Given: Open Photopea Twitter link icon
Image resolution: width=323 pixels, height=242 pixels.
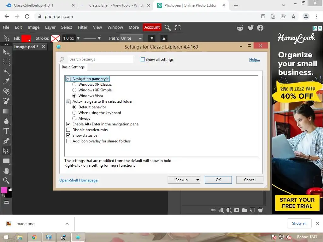Looking at the screenshot, I should click(250, 28).
